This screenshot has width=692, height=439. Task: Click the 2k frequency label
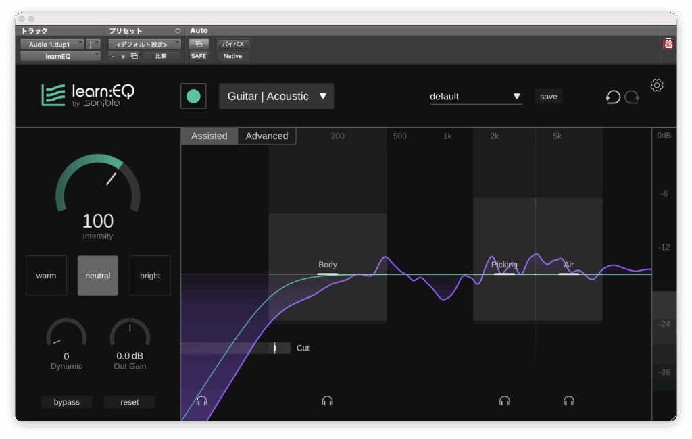click(494, 136)
